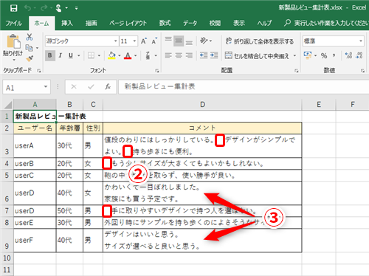Click the Copy icon
The image size is (369, 276).
30,48
